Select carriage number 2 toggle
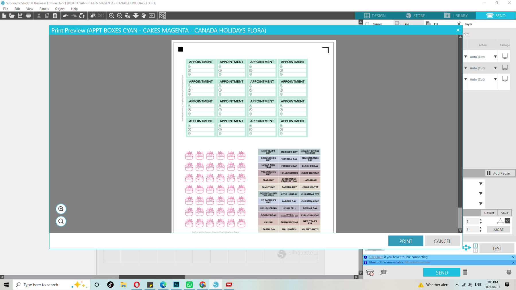This screenshot has width=516, height=290. (x=475, y=251)
